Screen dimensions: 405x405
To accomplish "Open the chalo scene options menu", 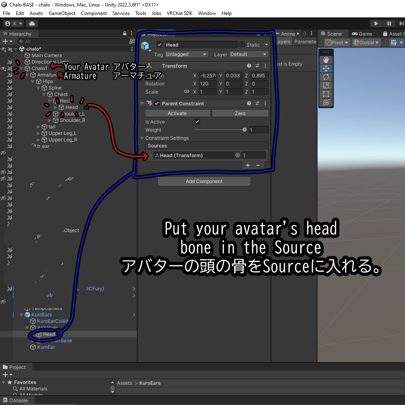I will pyautogui.click(x=132, y=49).
